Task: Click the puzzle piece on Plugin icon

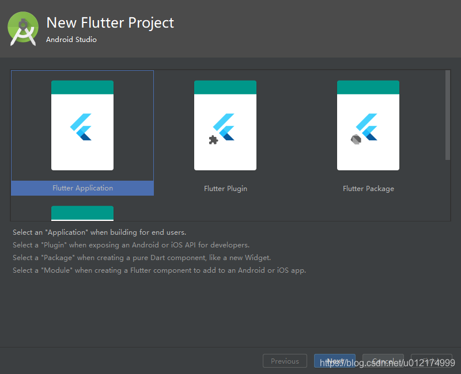Action: [213, 140]
